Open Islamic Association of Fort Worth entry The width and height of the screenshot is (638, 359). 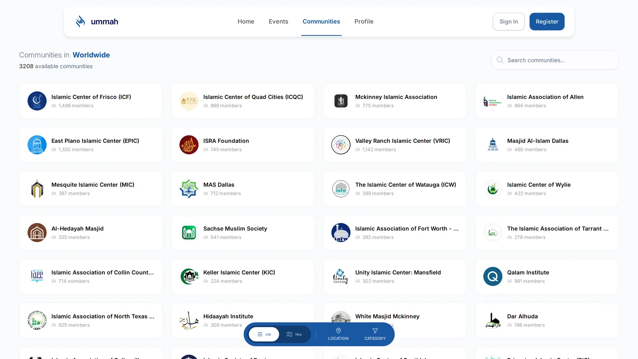tap(395, 233)
